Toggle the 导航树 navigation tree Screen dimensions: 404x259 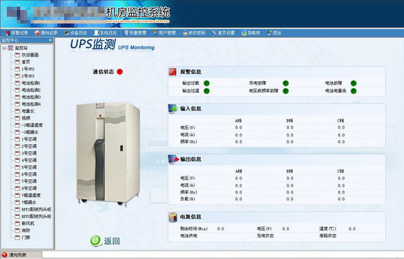coord(250,33)
